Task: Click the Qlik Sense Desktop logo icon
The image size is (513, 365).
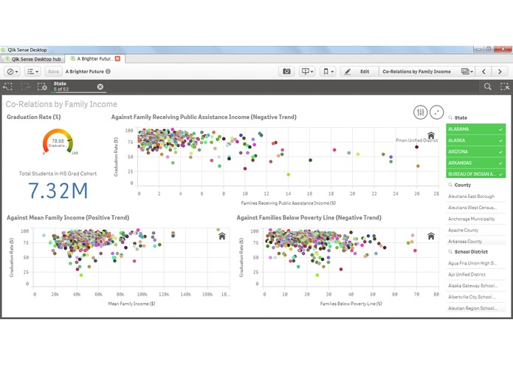Action: [x=3, y=50]
